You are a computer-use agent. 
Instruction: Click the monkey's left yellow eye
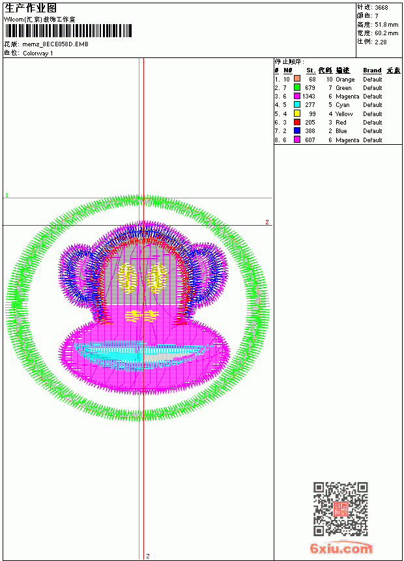click(x=127, y=277)
